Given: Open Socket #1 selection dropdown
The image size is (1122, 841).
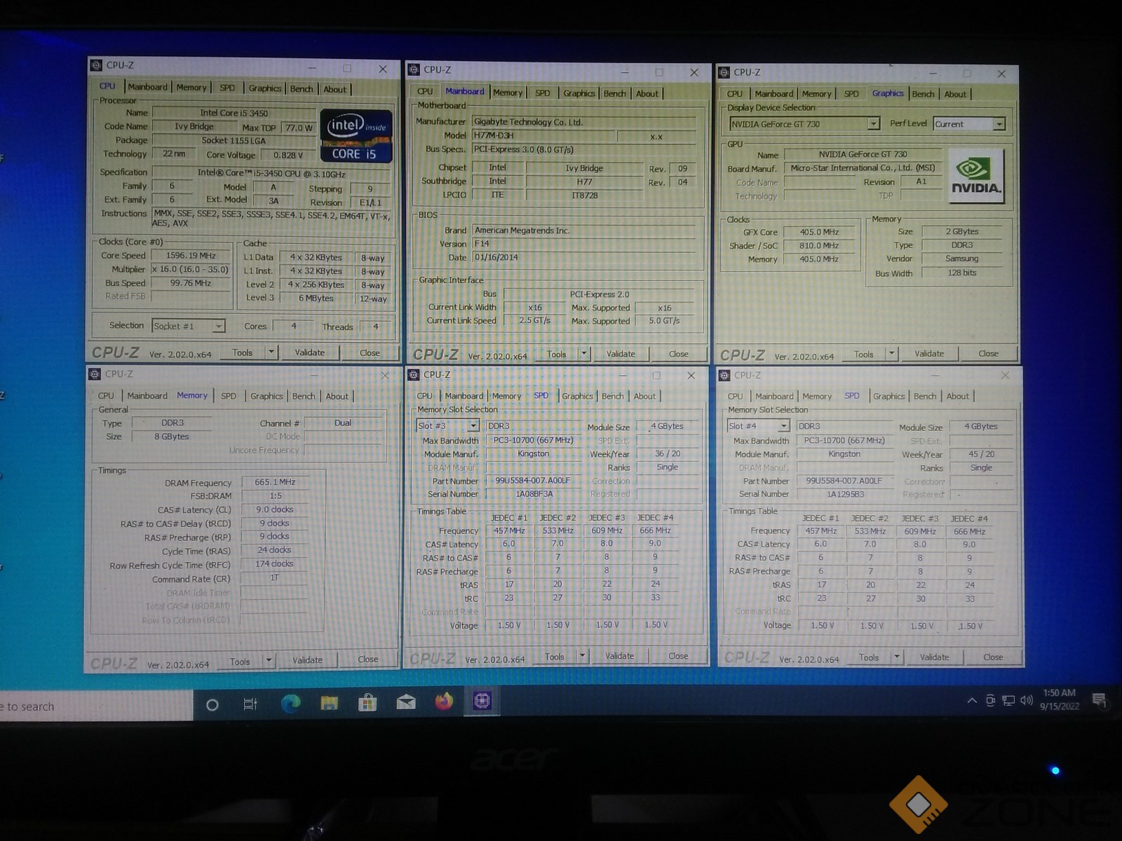Looking at the screenshot, I should click(219, 327).
